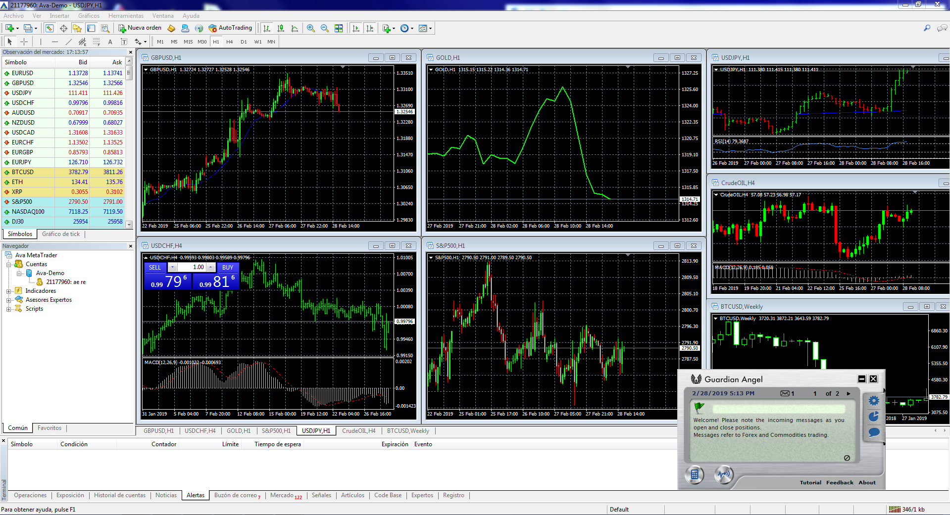This screenshot has height=515, width=950.
Task: Select the D1 timeframe button
Action: click(244, 42)
